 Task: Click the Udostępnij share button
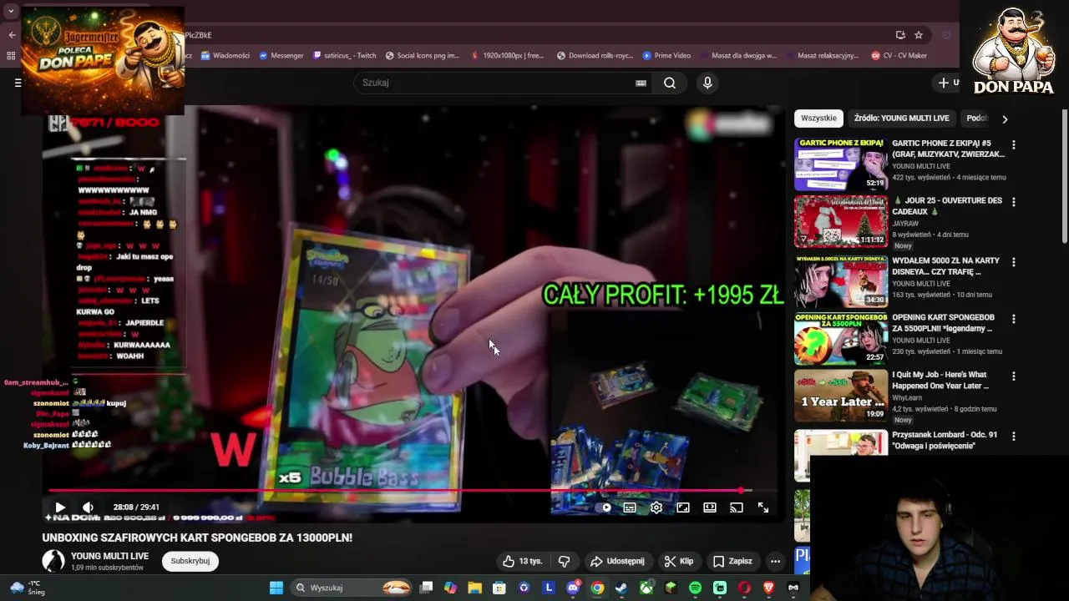coord(618,561)
